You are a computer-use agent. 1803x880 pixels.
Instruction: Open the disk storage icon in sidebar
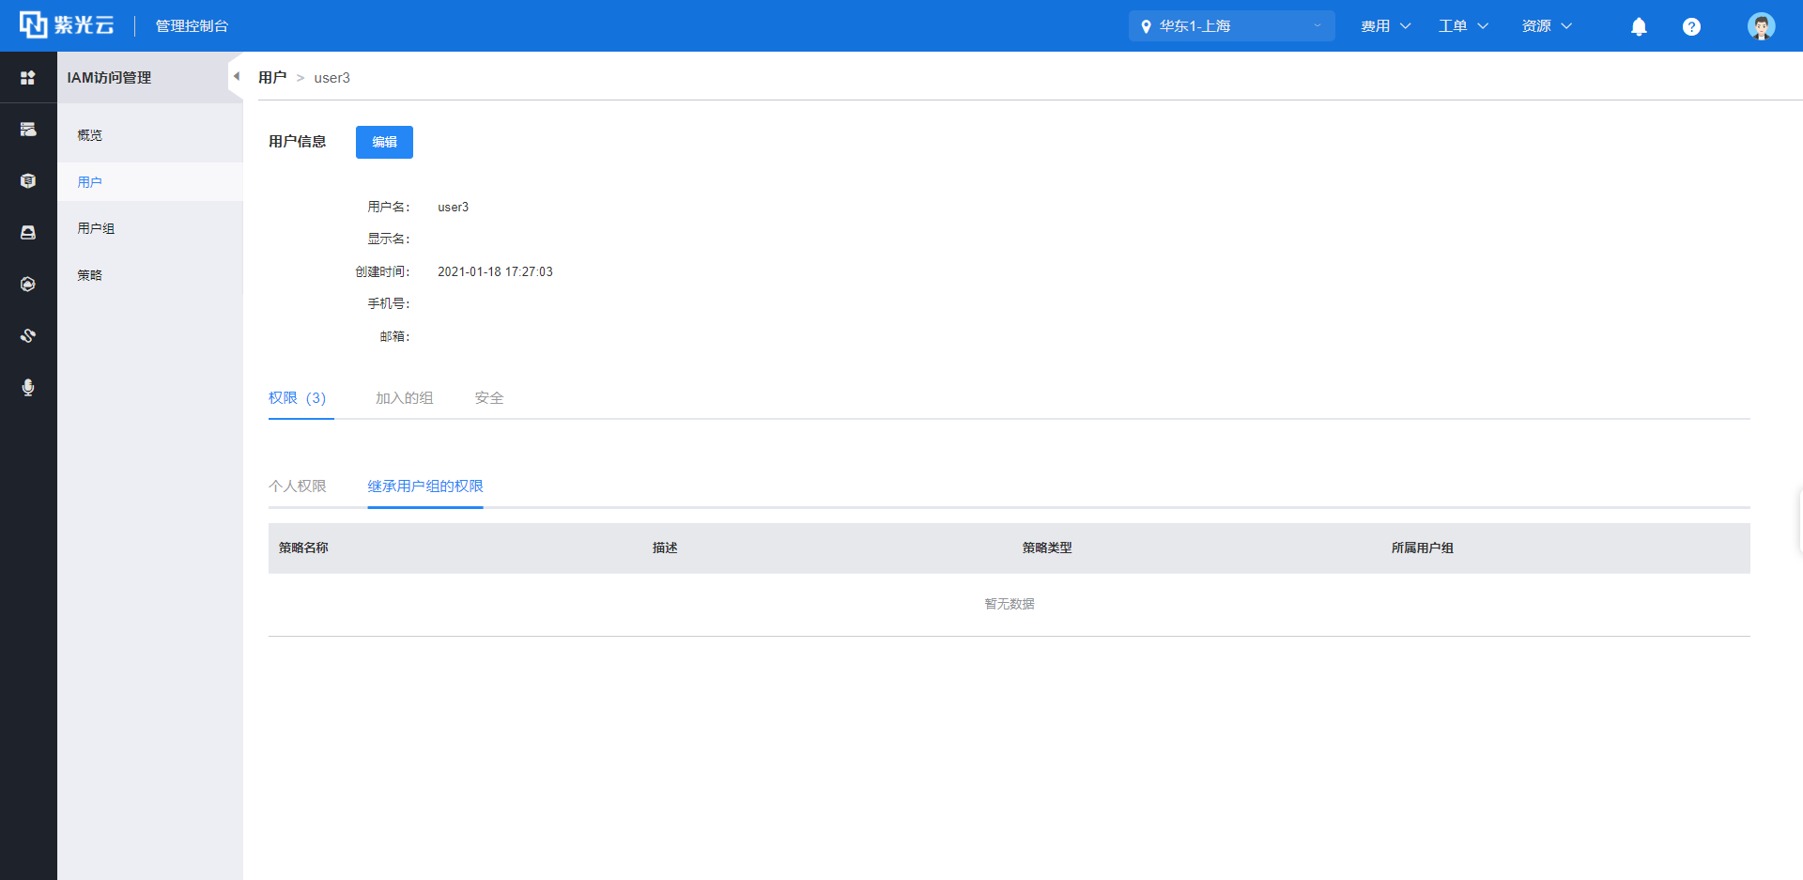tap(28, 232)
